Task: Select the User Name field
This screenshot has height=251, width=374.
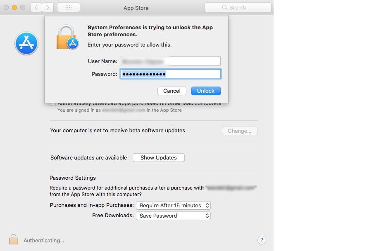Action: click(x=171, y=61)
